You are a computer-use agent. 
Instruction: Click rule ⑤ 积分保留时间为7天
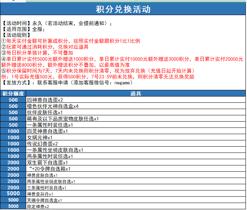click(98, 71)
